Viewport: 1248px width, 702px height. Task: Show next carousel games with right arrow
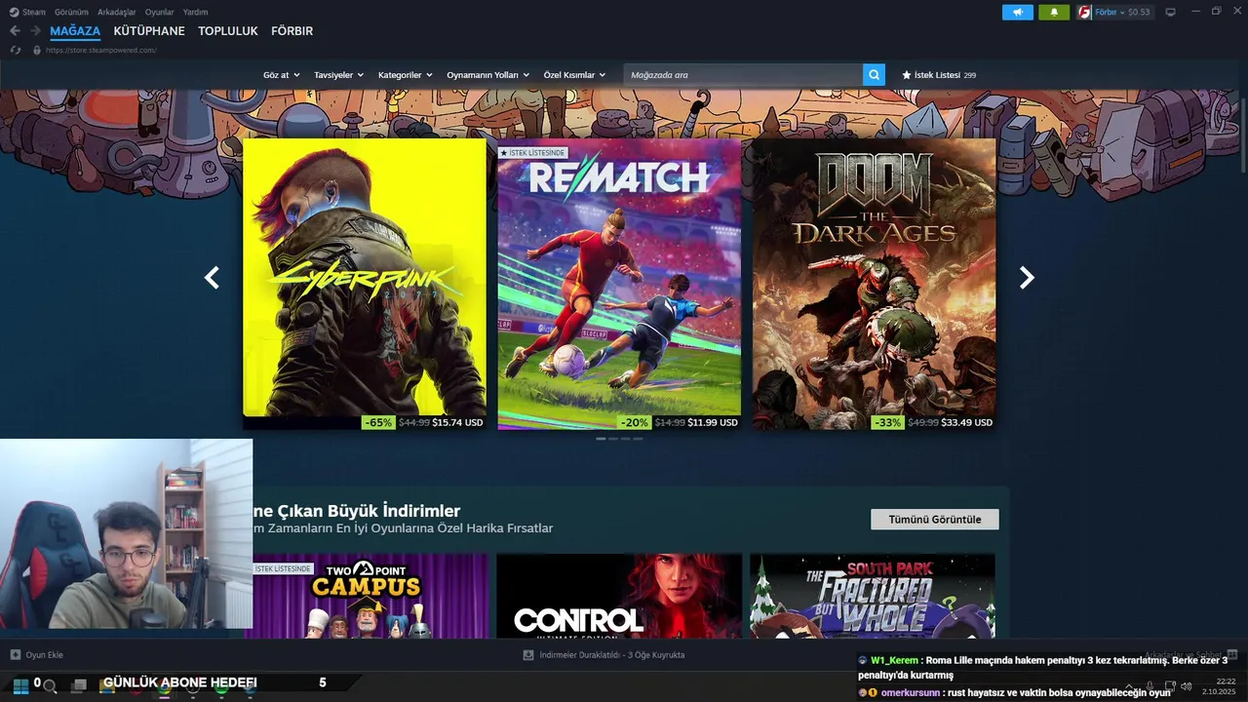click(x=1027, y=278)
